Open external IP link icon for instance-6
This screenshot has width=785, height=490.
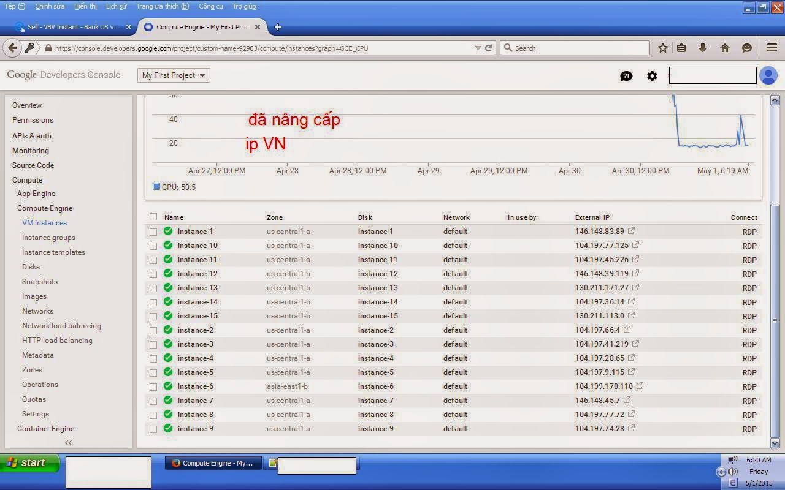click(640, 386)
